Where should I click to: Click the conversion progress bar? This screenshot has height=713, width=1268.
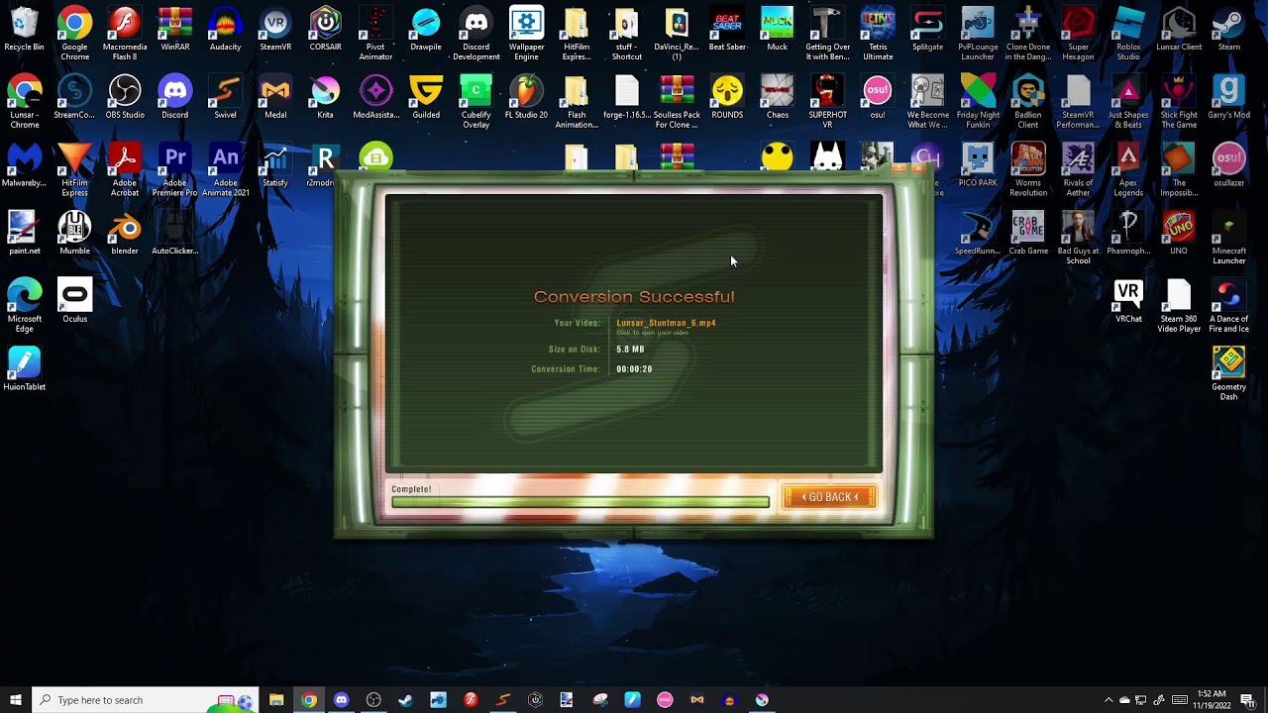[x=581, y=502]
